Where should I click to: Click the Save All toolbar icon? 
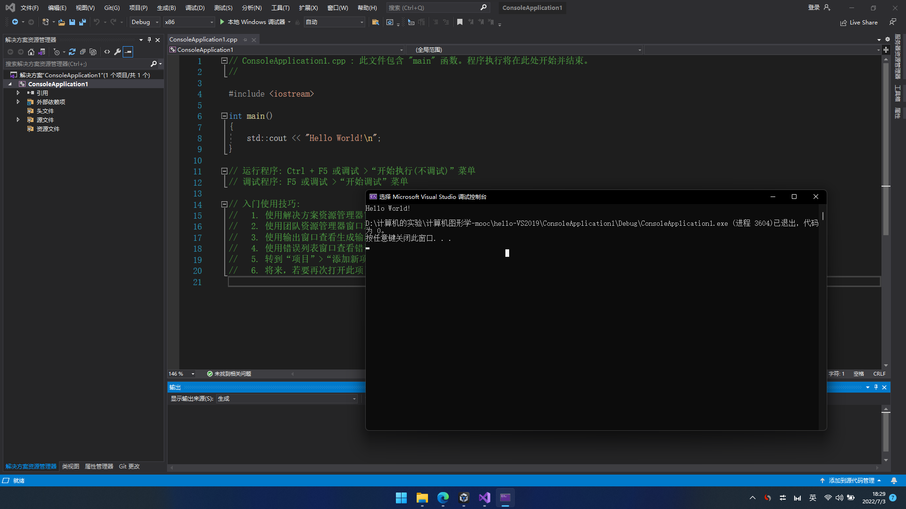(x=83, y=22)
